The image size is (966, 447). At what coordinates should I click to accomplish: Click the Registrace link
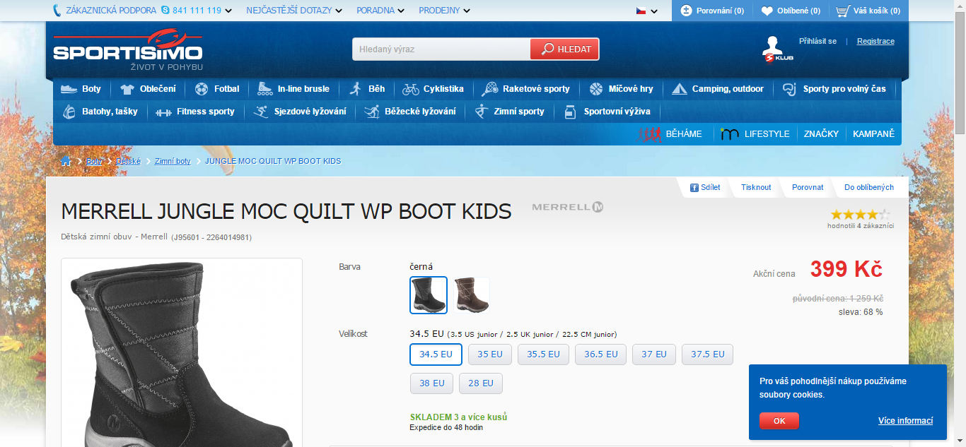[x=875, y=41]
